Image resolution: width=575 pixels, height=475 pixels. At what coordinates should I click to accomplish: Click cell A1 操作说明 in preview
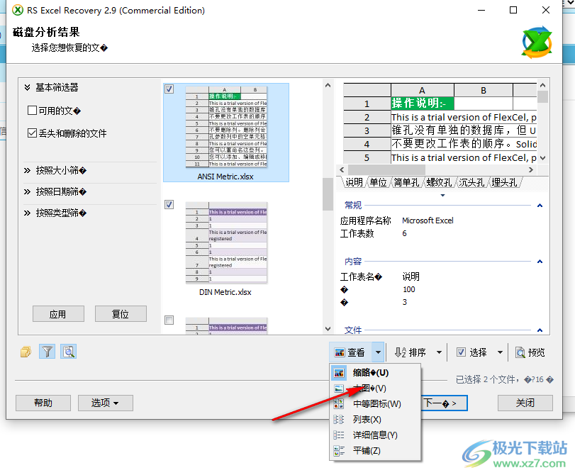[423, 104]
